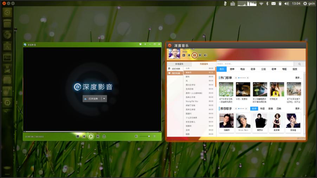This screenshot has height=178, width=317.
Task: Select the 欧美 filter in 推荐歌手
Action: coord(271,109)
